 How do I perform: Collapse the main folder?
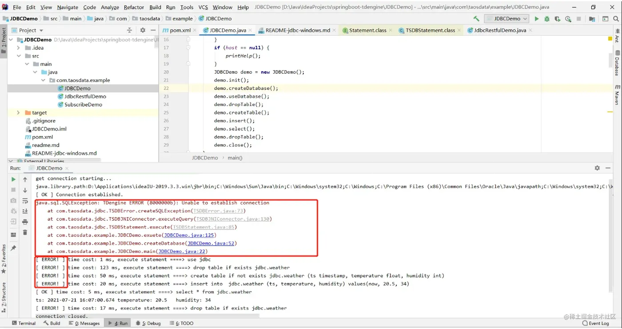click(26, 64)
